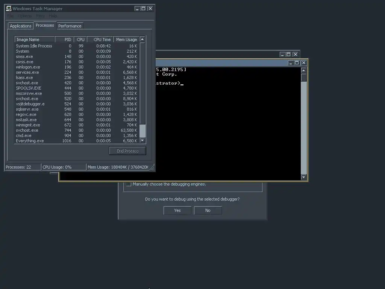Select smss.exe in process list

[77, 56]
